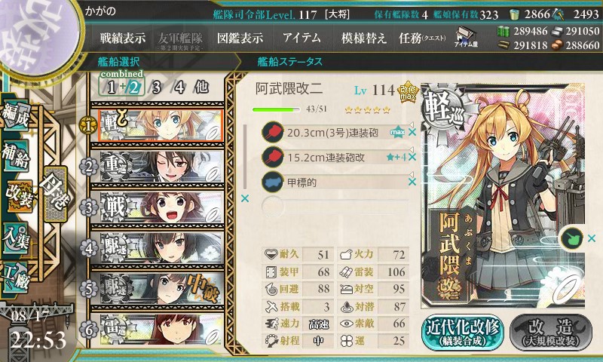Screen dimensions: 603x362
Task: Click the empty fourth equipment slot
Action: point(335,207)
